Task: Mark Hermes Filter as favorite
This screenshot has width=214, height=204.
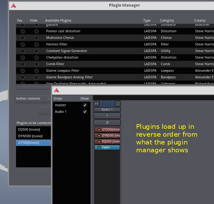Action: pos(23,44)
